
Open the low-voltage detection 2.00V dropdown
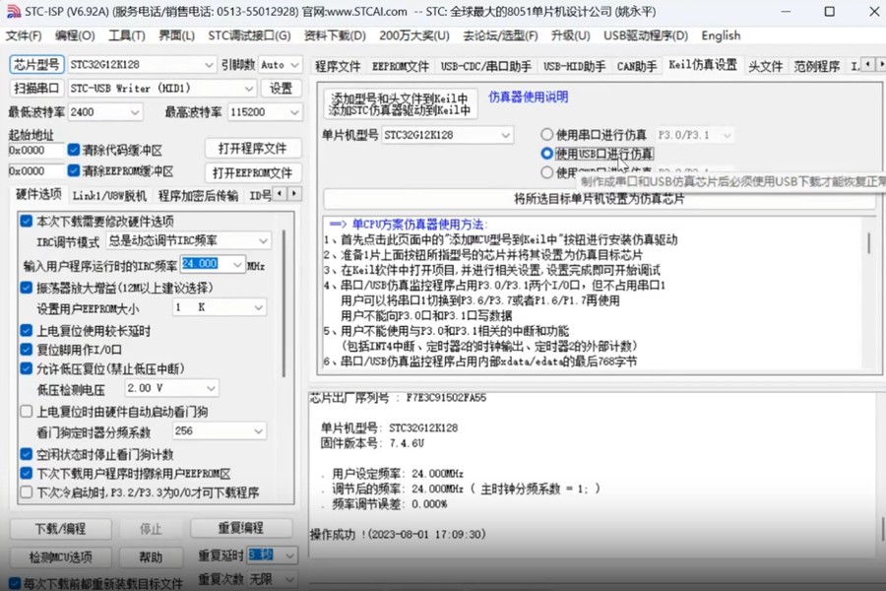click(x=213, y=388)
